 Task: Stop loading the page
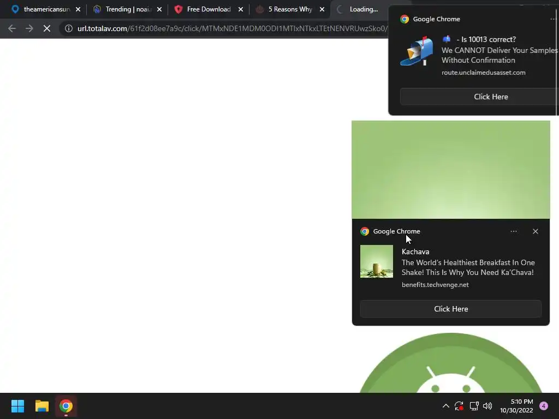(x=47, y=28)
